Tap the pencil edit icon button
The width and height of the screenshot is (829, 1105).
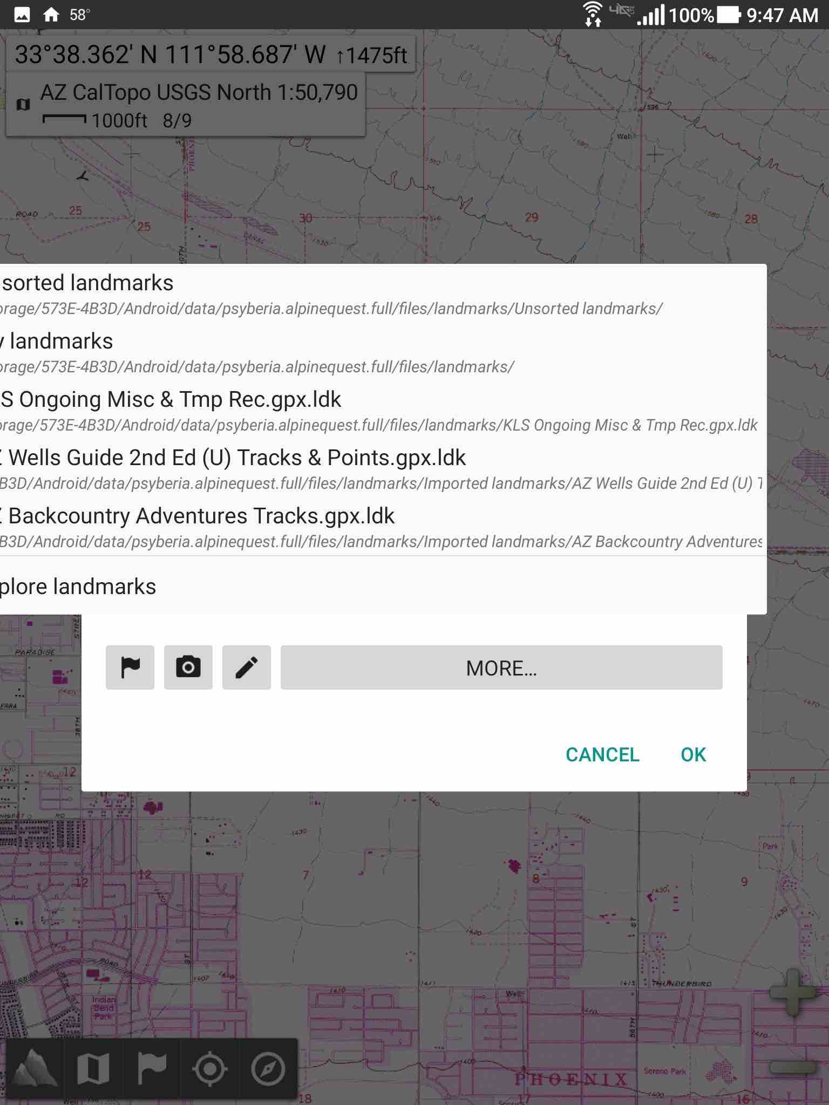click(x=247, y=667)
